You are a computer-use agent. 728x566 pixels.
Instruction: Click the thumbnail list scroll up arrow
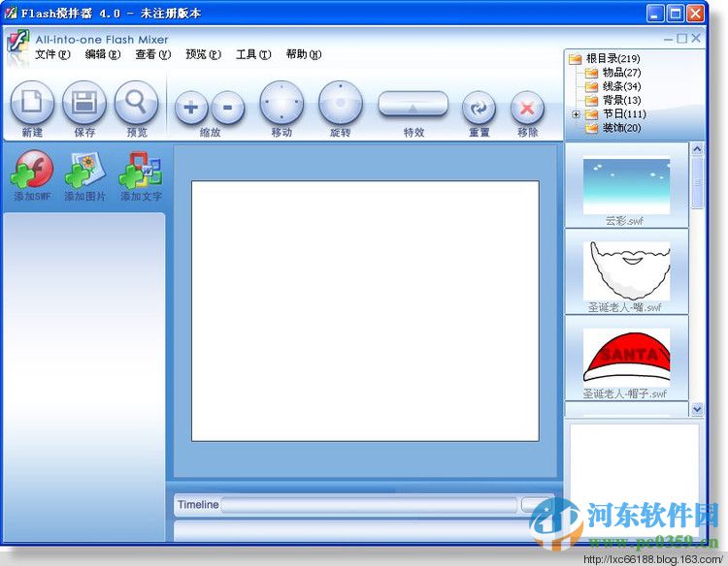click(697, 149)
